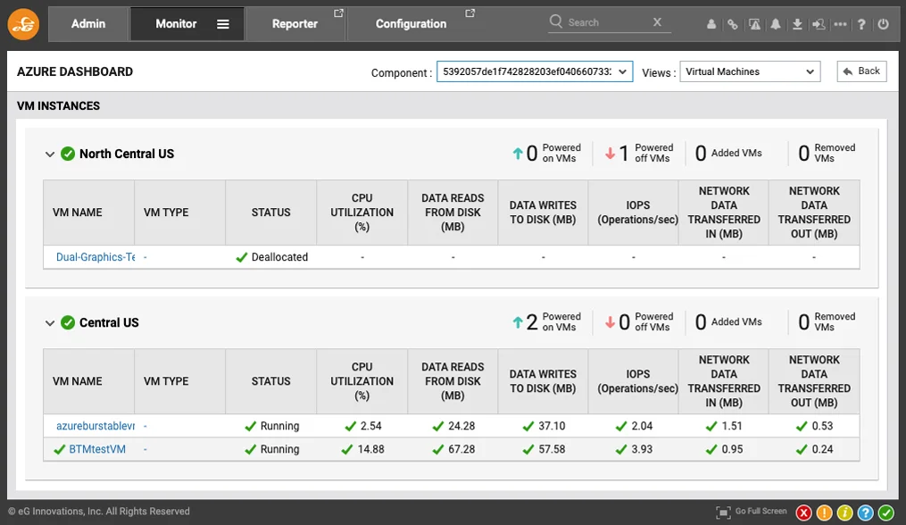Click the orange major alert status icon
Image resolution: width=906 pixels, height=525 pixels.
coord(825,512)
